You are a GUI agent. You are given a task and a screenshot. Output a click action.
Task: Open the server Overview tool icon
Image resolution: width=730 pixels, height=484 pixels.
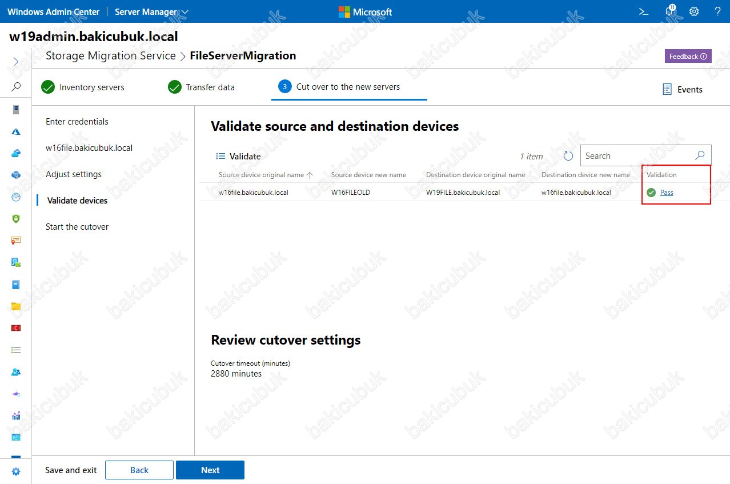click(x=16, y=110)
